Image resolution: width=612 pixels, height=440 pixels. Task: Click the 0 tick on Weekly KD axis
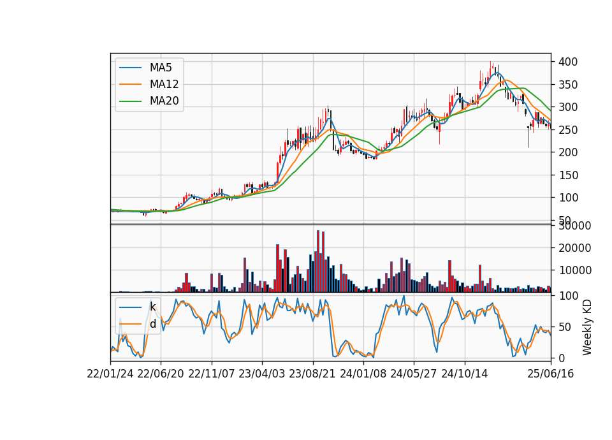[562, 358]
